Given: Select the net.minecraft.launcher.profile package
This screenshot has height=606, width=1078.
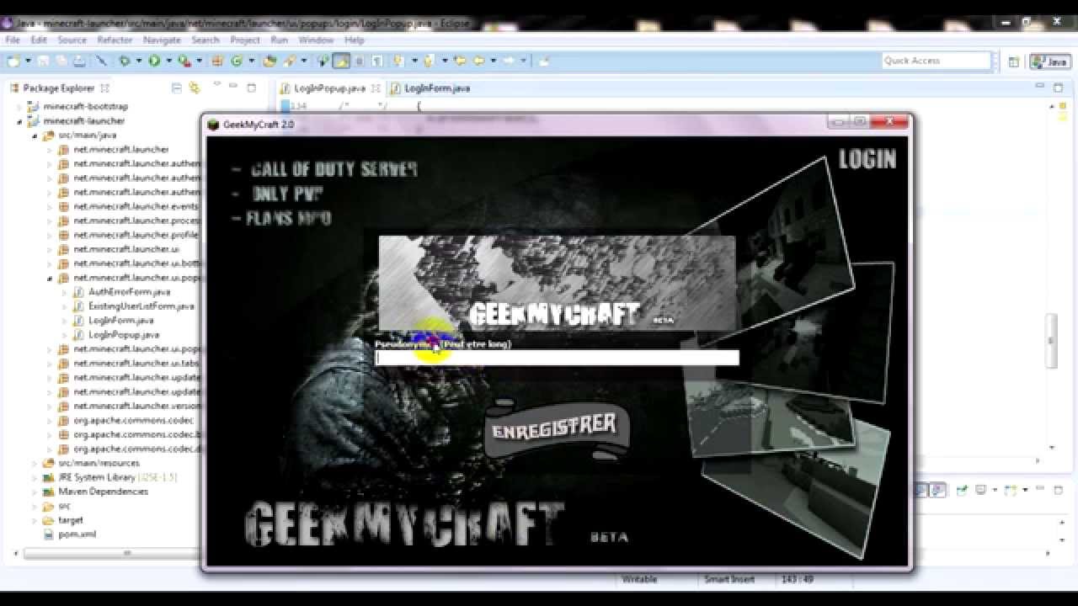Looking at the screenshot, I should tap(136, 235).
